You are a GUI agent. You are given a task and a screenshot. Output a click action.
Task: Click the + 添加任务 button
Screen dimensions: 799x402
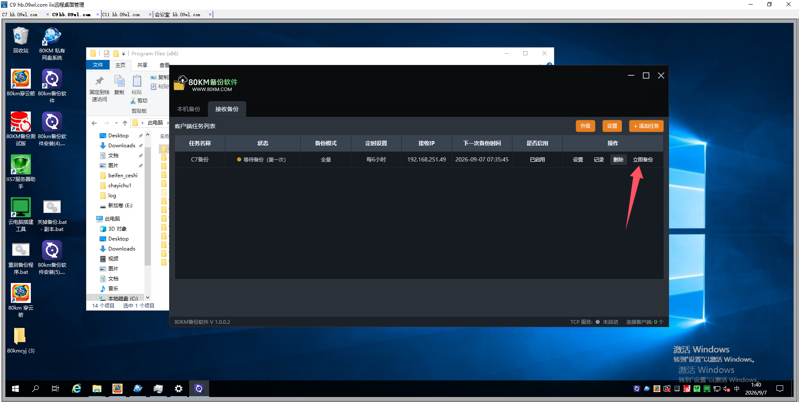tap(646, 126)
